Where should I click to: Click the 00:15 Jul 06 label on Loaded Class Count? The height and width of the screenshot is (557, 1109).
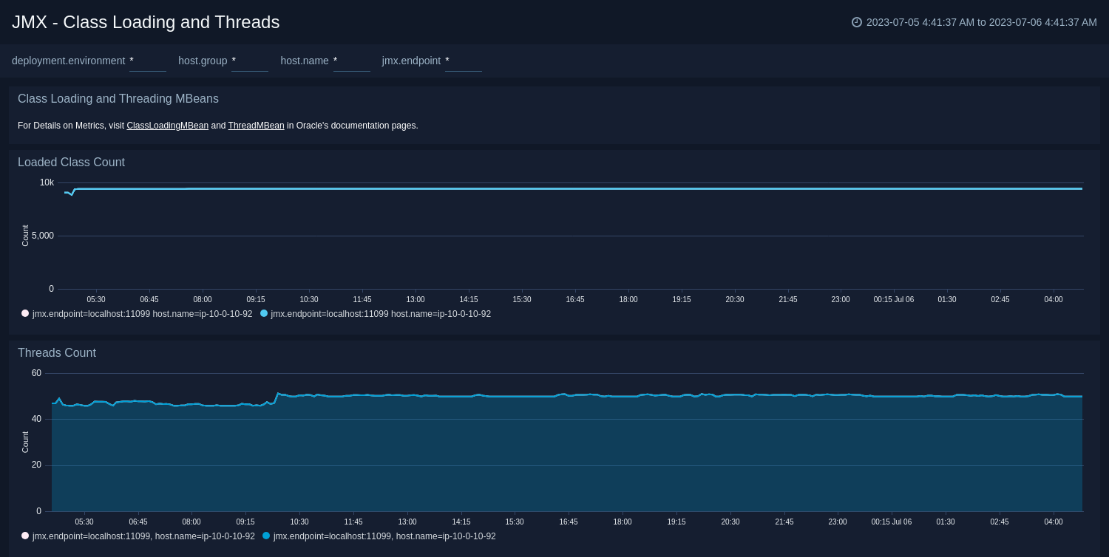[894, 299]
